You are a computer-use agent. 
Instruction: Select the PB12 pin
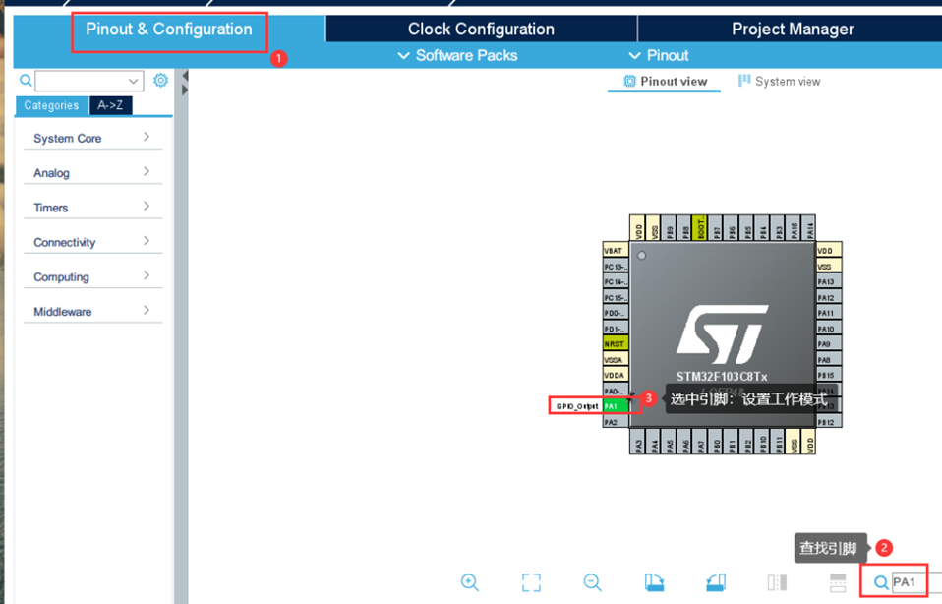coord(829,422)
